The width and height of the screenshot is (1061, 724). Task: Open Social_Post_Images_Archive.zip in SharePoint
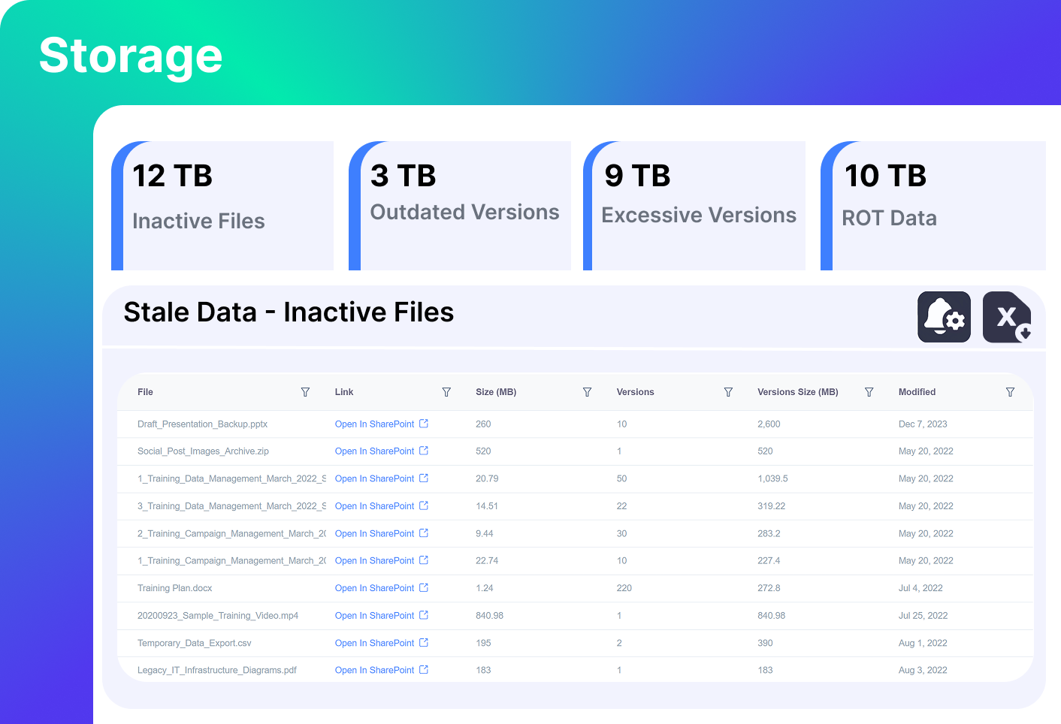pos(373,451)
